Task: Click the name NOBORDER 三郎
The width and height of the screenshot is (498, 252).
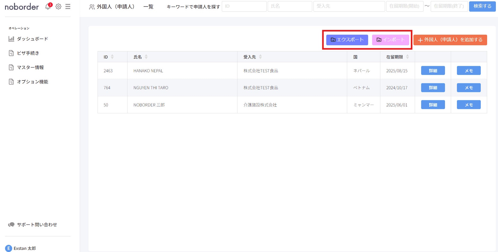Action: pyautogui.click(x=149, y=105)
